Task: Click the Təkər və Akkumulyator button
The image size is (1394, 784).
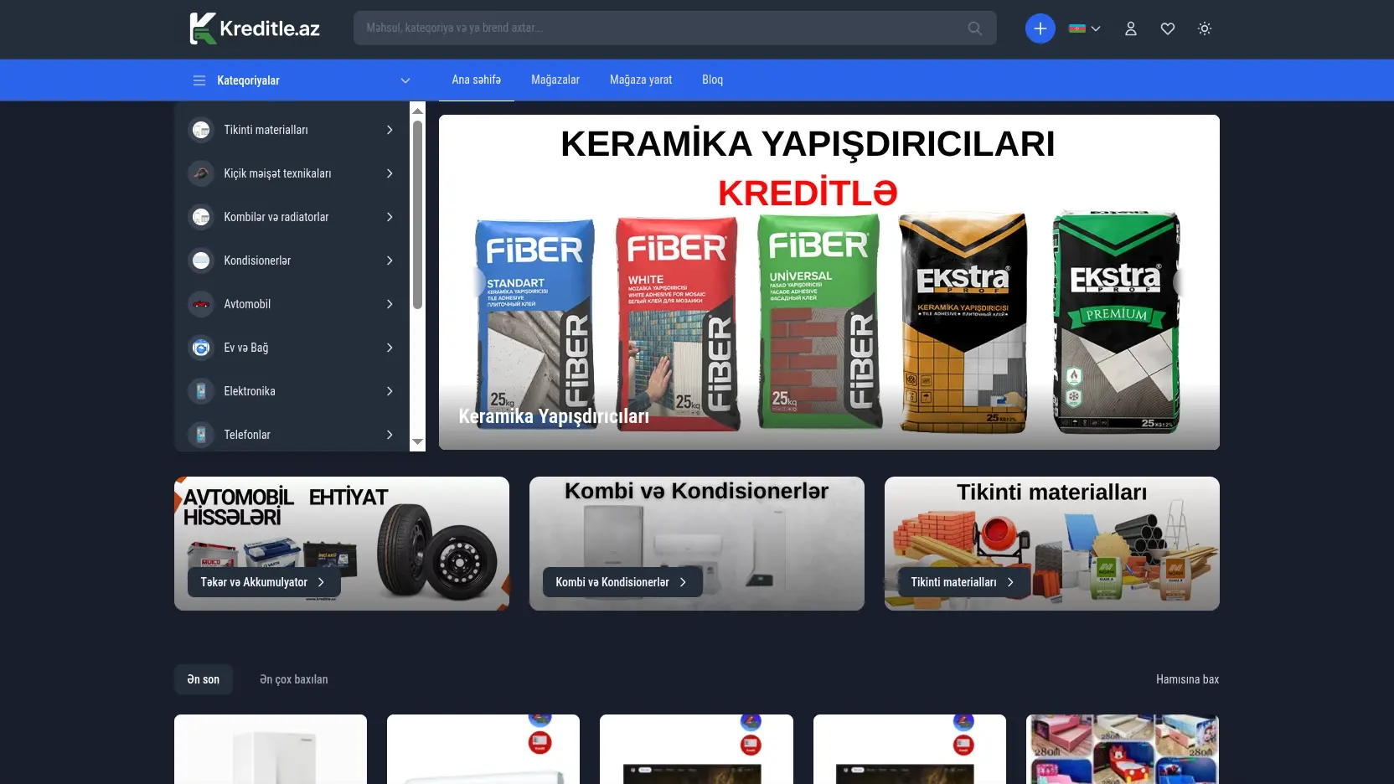Action: tap(264, 582)
